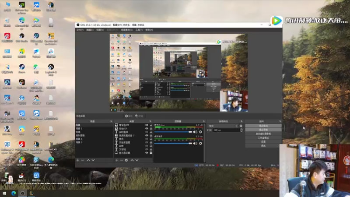The height and width of the screenshot is (197, 350).
Task: Add a new source with the plus icon
Action: [x=116, y=160]
